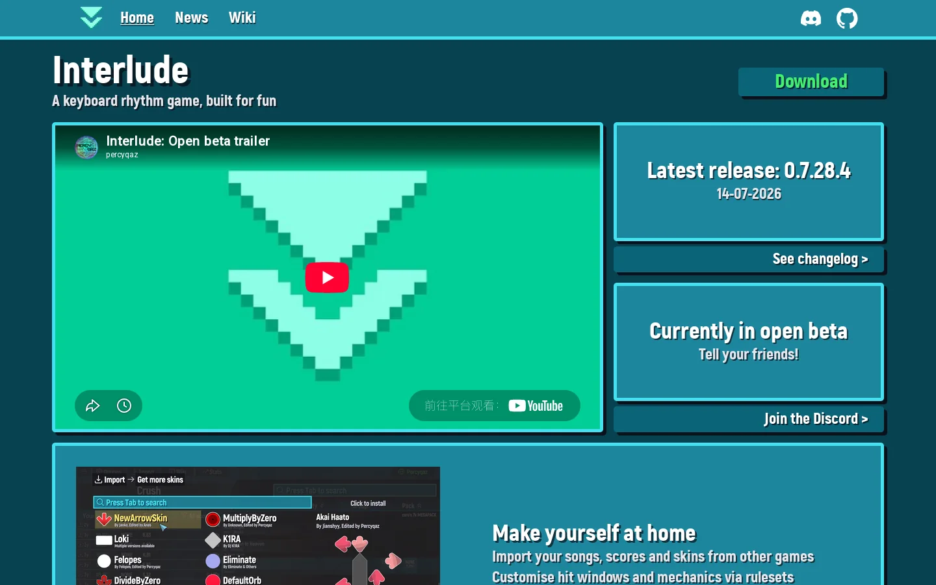936x585 pixels.
Task: Open the video on YouTube logo button
Action: coord(495,406)
